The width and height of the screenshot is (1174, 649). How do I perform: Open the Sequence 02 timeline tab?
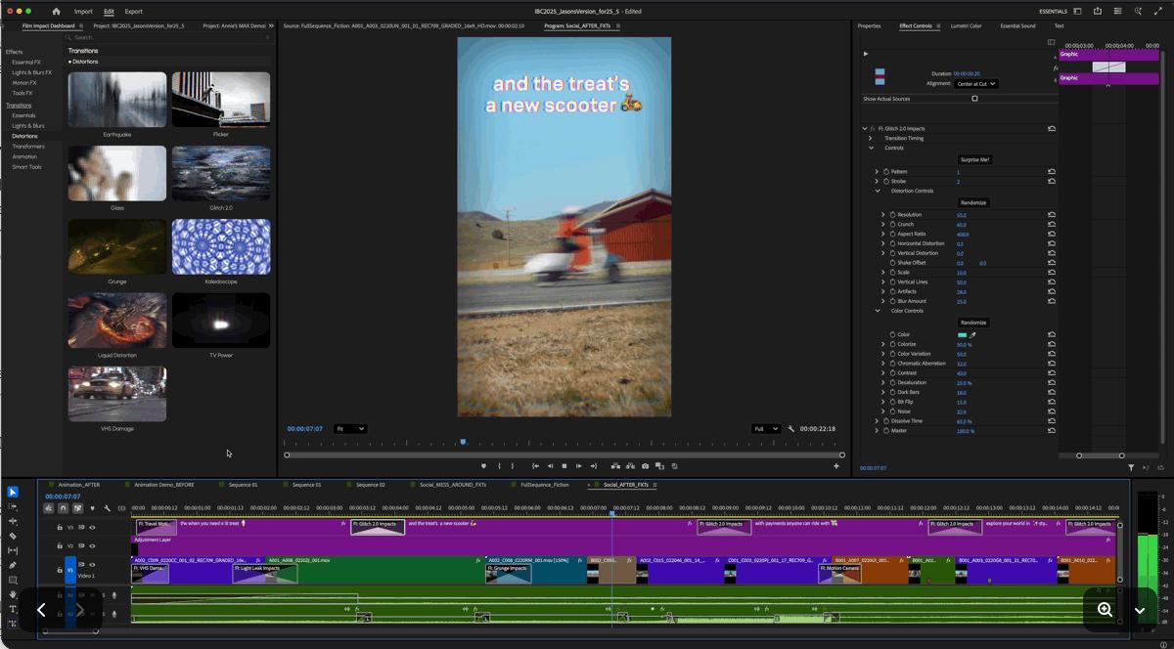click(x=370, y=484)
